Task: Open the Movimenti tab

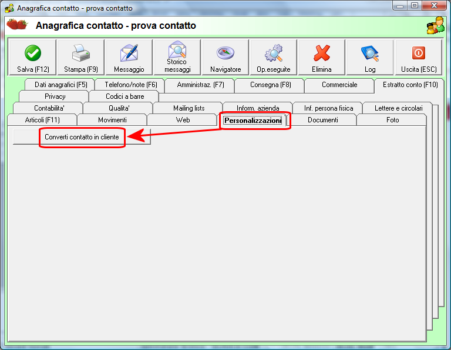Action: coord(112,120)
